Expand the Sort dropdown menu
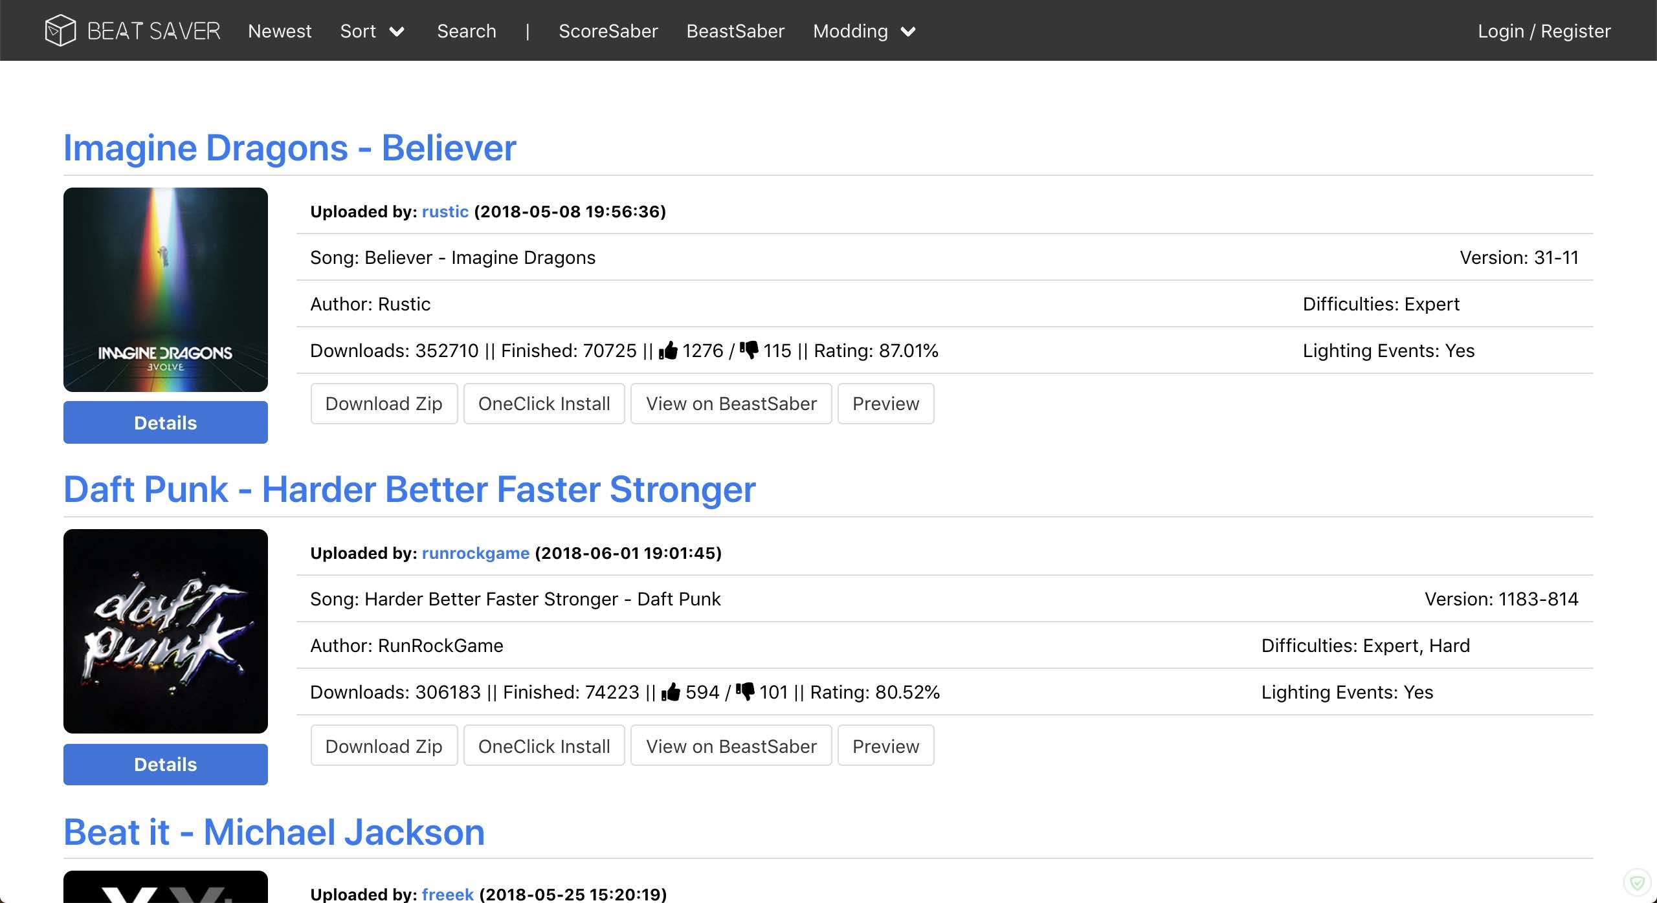 pyautogui.click(x=372, y=31)
